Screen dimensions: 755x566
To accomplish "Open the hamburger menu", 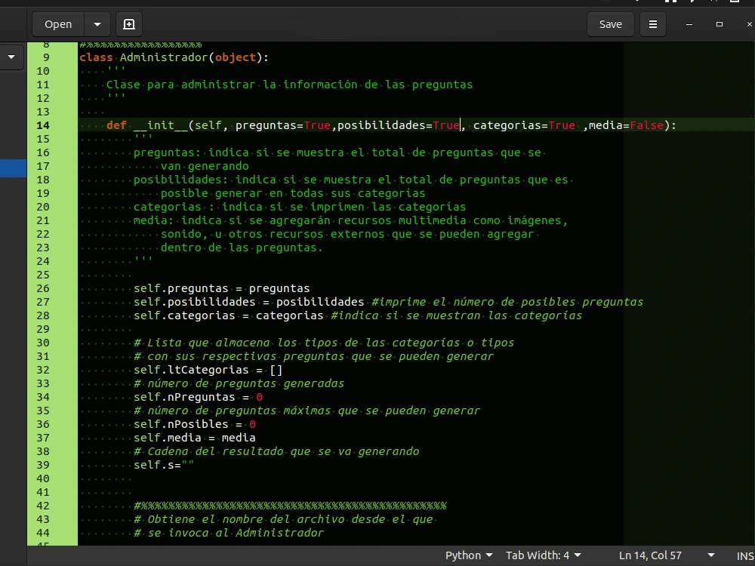I will coord(653,24).
